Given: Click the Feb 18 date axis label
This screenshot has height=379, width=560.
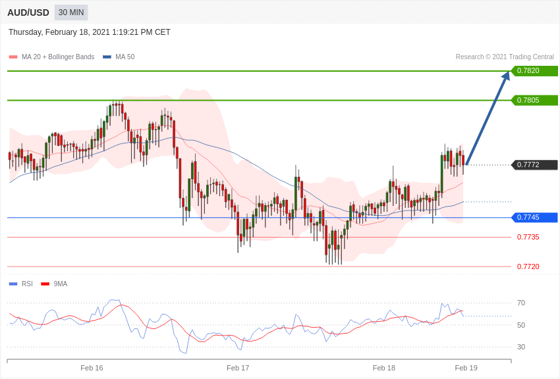Looking at the screenshot, I should [384, 368].
